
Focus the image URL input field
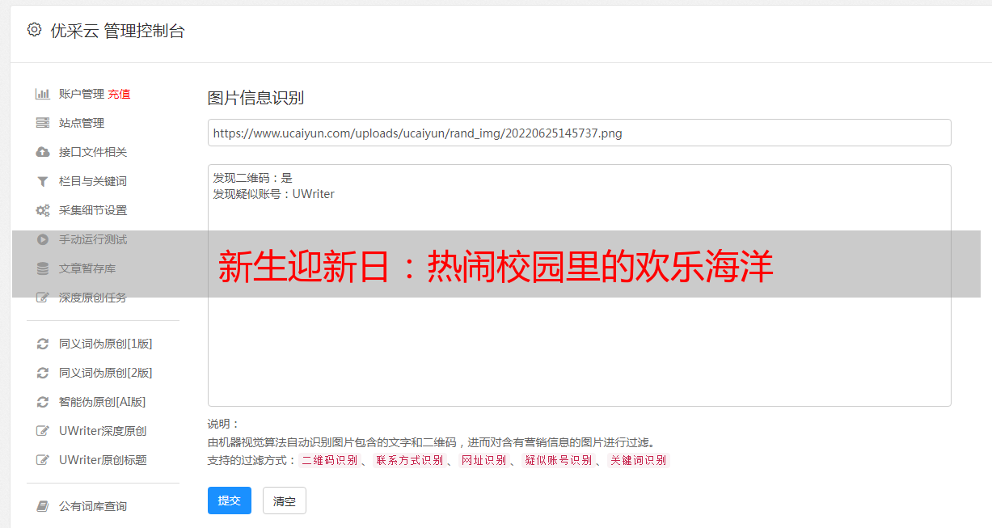(579, 133)
